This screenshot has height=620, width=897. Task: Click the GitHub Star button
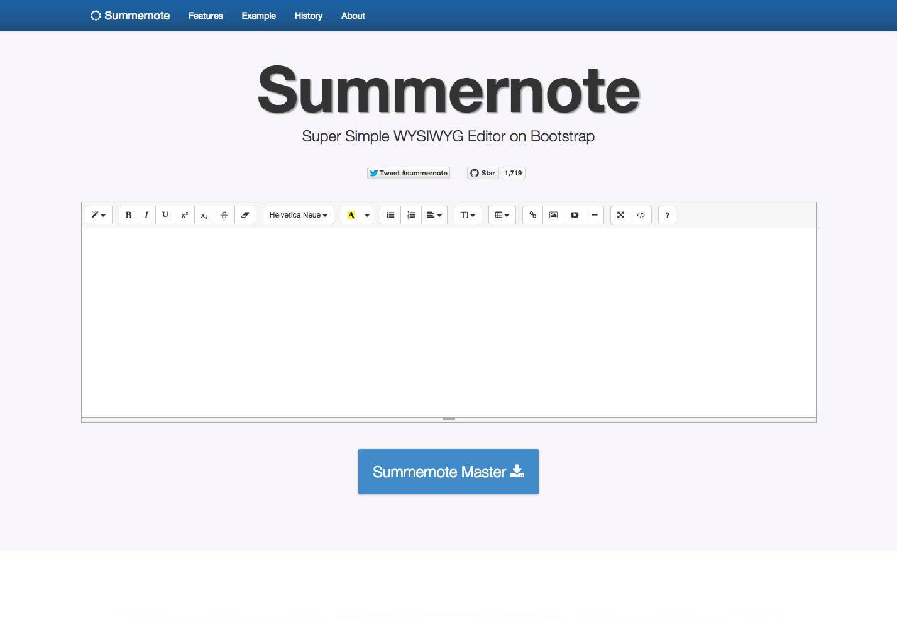483,173
